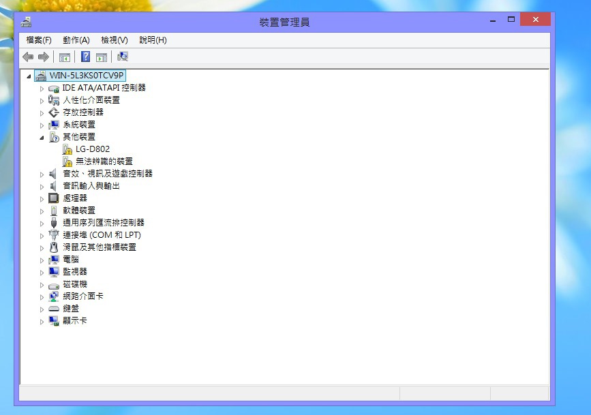Image resolution: width=591 pixels, height=415 pixels.
Task: Select the 通用序列匯流排控制器 label
Action: pos(104,223)
